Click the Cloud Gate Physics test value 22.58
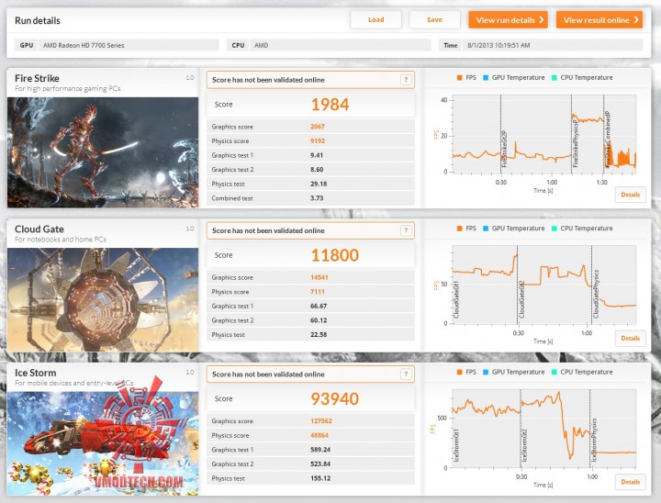The width and height of the screenshot is (661, 503). [319, 335]
